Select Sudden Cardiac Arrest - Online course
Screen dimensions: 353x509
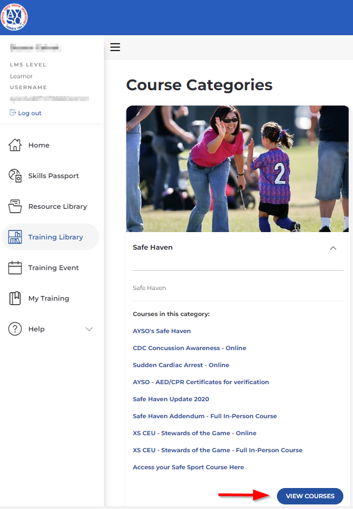(181, 365)
